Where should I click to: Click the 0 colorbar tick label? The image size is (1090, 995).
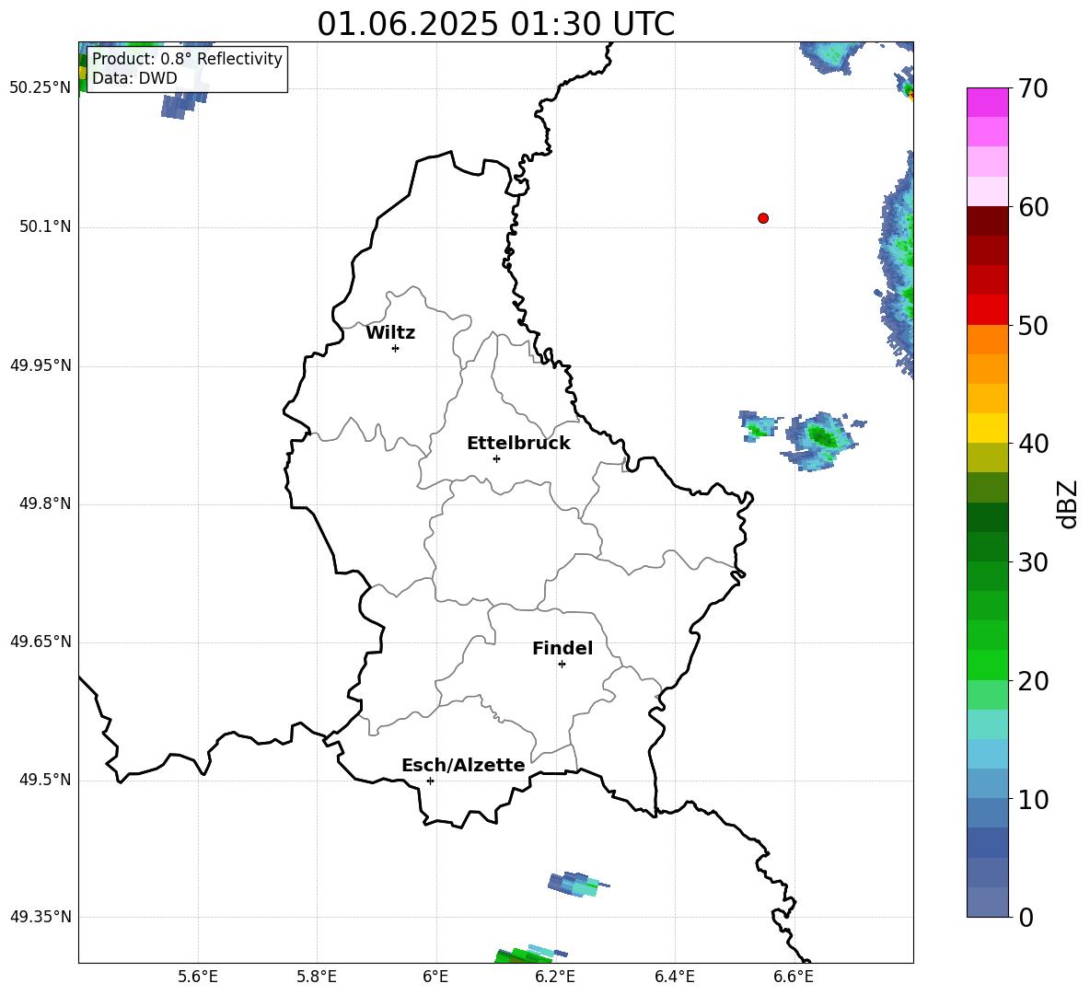pos(1026,918)
